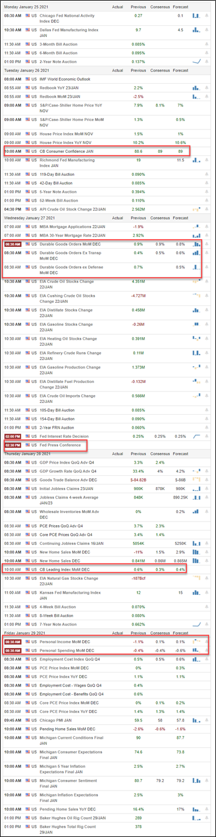Viewport: 216px width, 837px height.
Task: Click the US flag beside IMF World Economic Outlook
Action: tap(28, 79)
